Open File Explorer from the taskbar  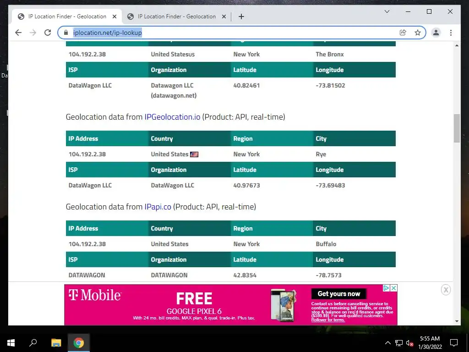point(56,342)
